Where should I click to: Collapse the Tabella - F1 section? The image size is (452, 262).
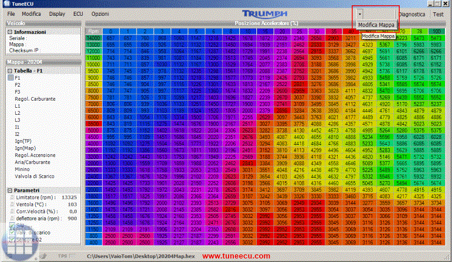(x=10, y=70)
